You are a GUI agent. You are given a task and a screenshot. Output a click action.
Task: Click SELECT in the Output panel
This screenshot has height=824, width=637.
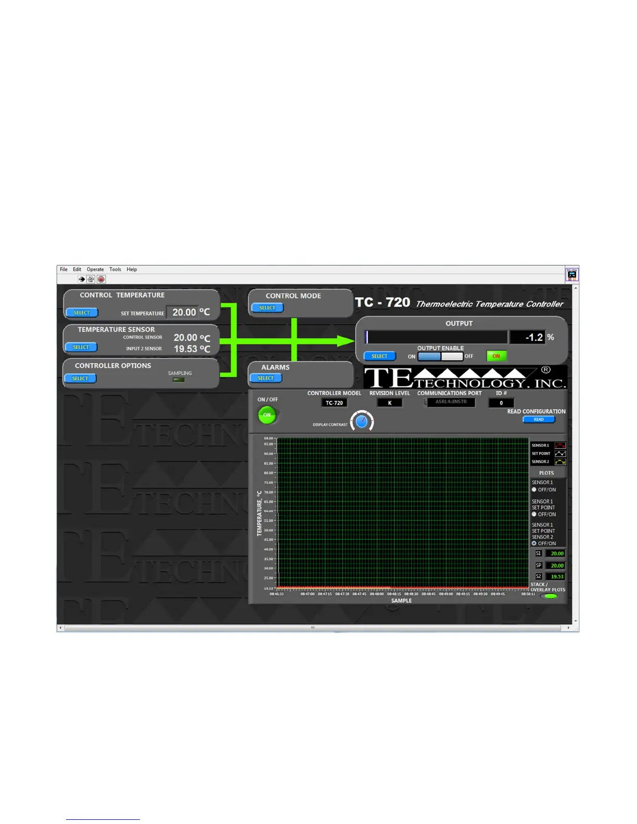379,356
